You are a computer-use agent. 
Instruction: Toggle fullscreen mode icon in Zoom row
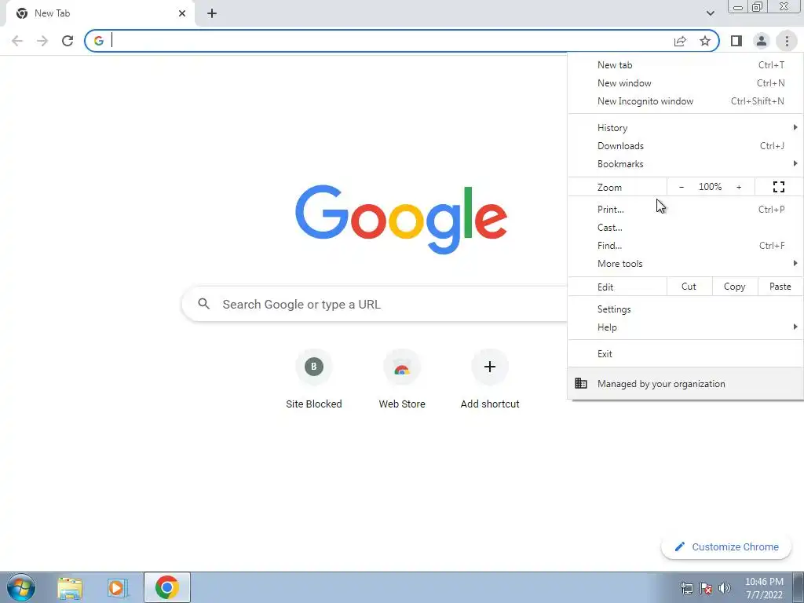[778, 187]
